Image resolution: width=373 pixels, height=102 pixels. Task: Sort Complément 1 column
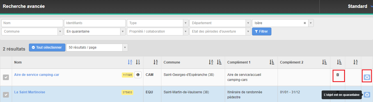pyautogui.click(x=272, y=62)
